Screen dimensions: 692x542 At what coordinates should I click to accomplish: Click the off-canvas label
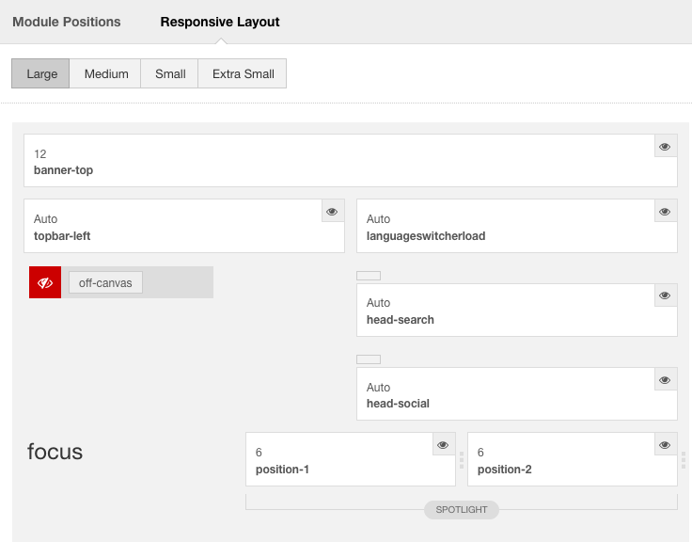pos(105,282)
